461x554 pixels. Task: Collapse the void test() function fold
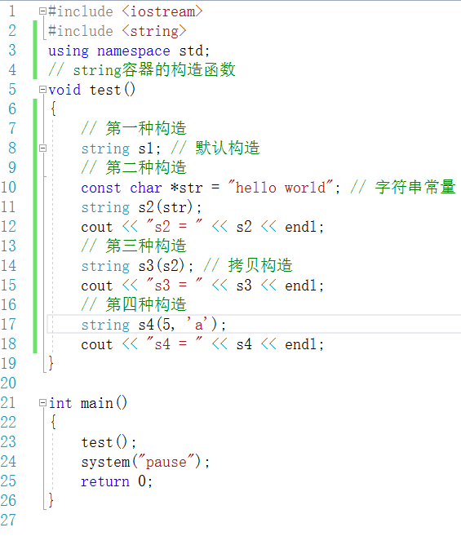coord(42,90)
